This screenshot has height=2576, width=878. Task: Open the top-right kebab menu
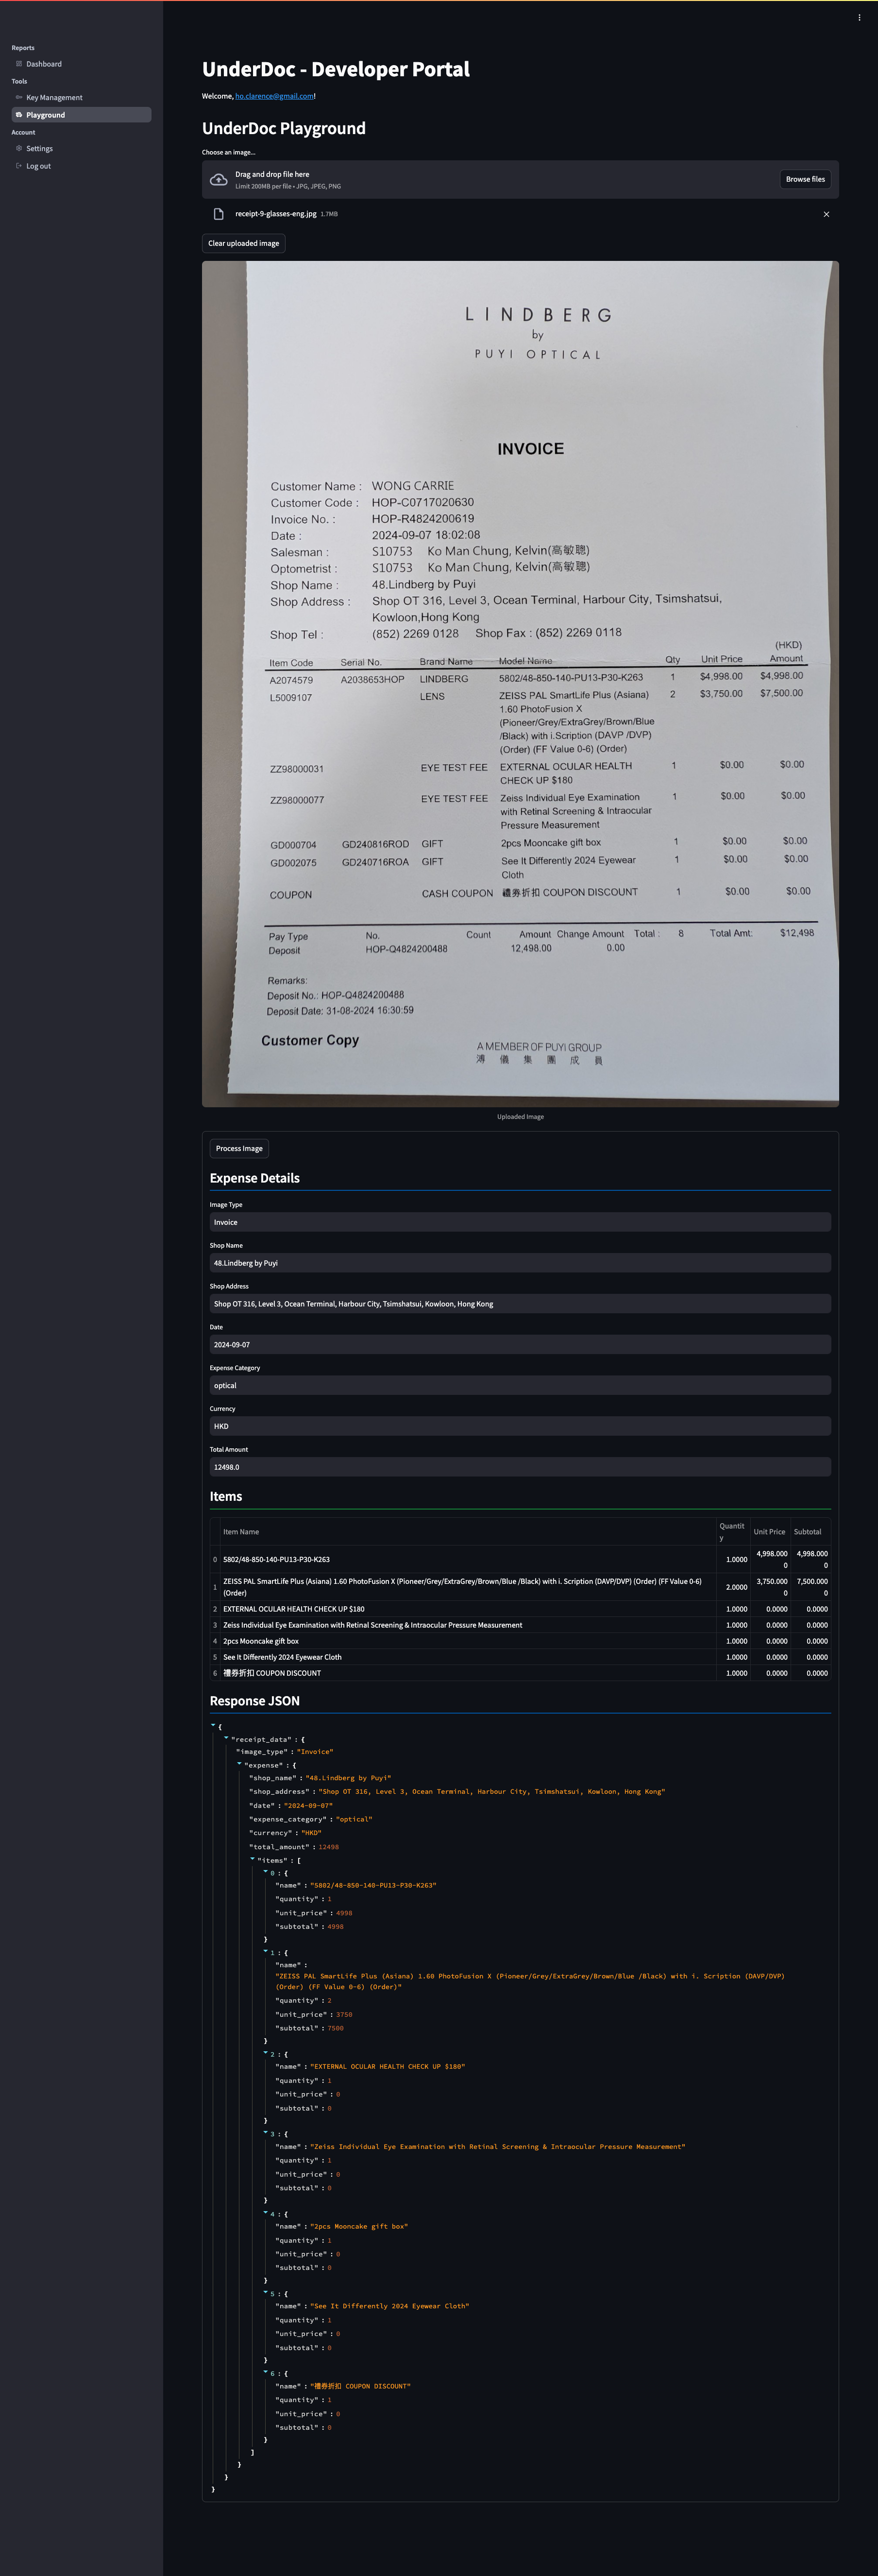859,17
